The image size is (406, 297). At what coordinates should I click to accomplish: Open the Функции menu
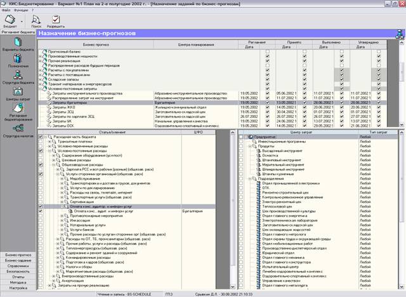pyautogui.click(x=21, y=10)
